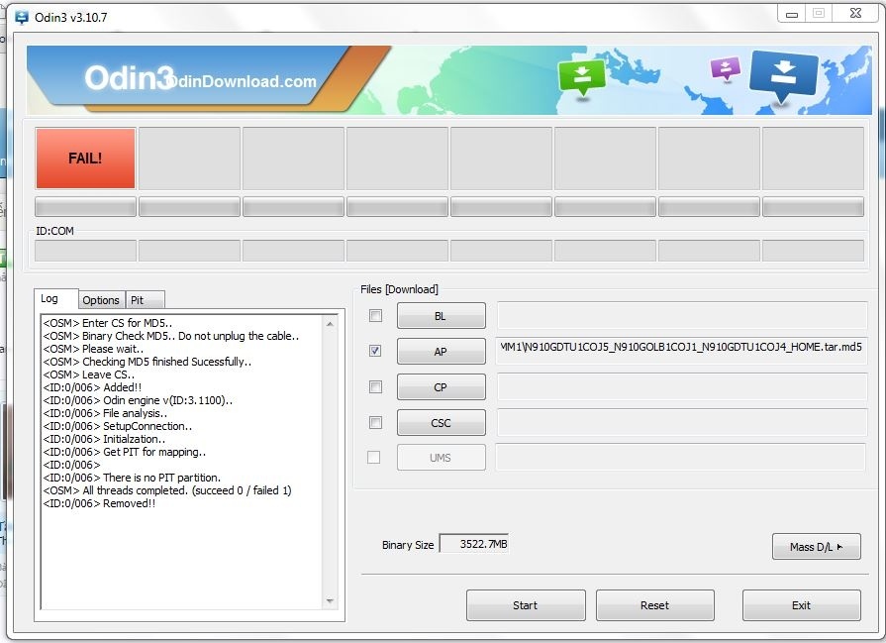The height and width of the screenshot is (643, 886).
Task: Click the 'ID:COM' label
Action: (54, 231)
